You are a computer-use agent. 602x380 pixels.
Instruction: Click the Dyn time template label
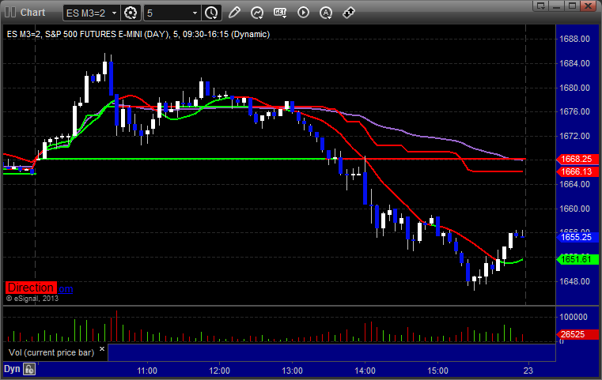[x=12, y=369]
